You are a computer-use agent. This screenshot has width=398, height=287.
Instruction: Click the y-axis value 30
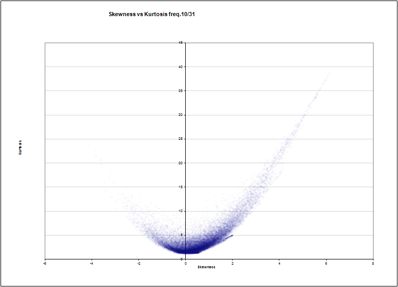(x=181, y=115)
